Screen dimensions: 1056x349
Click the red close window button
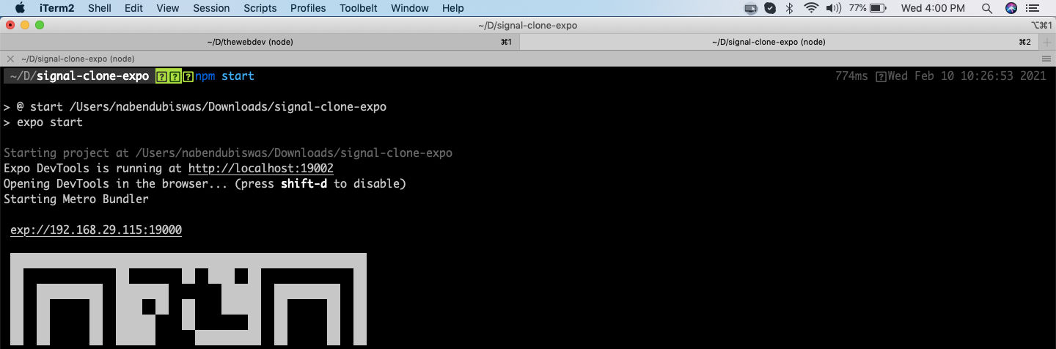pos(10,25)
